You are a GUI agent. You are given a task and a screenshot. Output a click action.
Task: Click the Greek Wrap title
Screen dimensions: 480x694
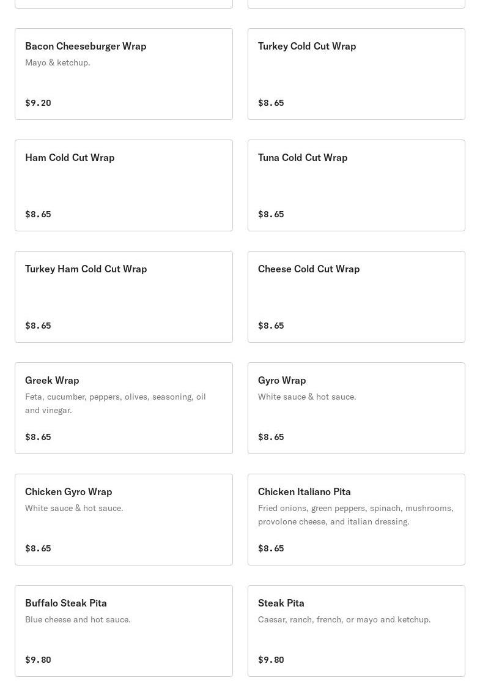tap(52, 380)
